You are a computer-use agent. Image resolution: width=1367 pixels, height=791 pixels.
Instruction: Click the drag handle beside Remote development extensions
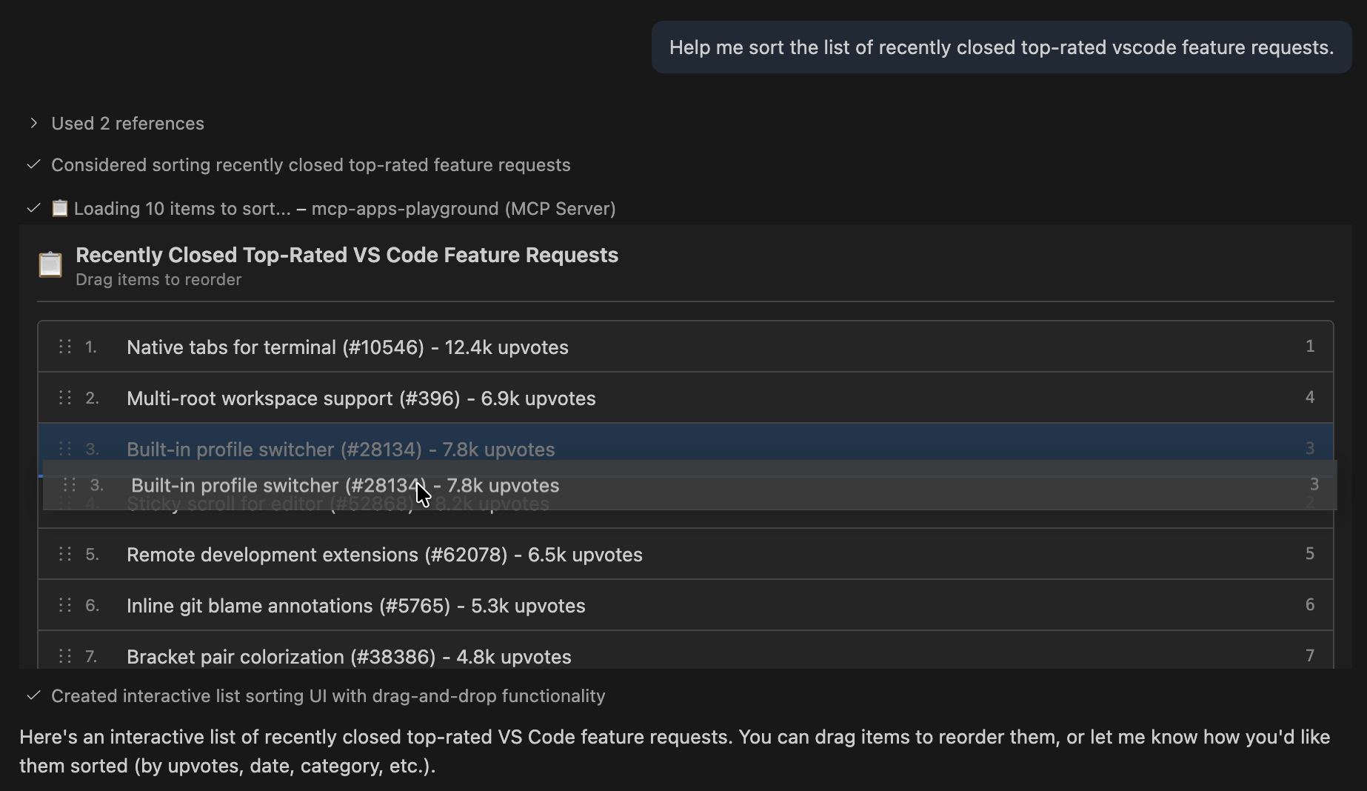point(64,553)
